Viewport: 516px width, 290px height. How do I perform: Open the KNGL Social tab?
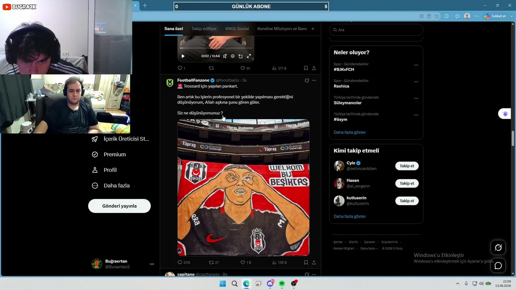click(237, 29)
